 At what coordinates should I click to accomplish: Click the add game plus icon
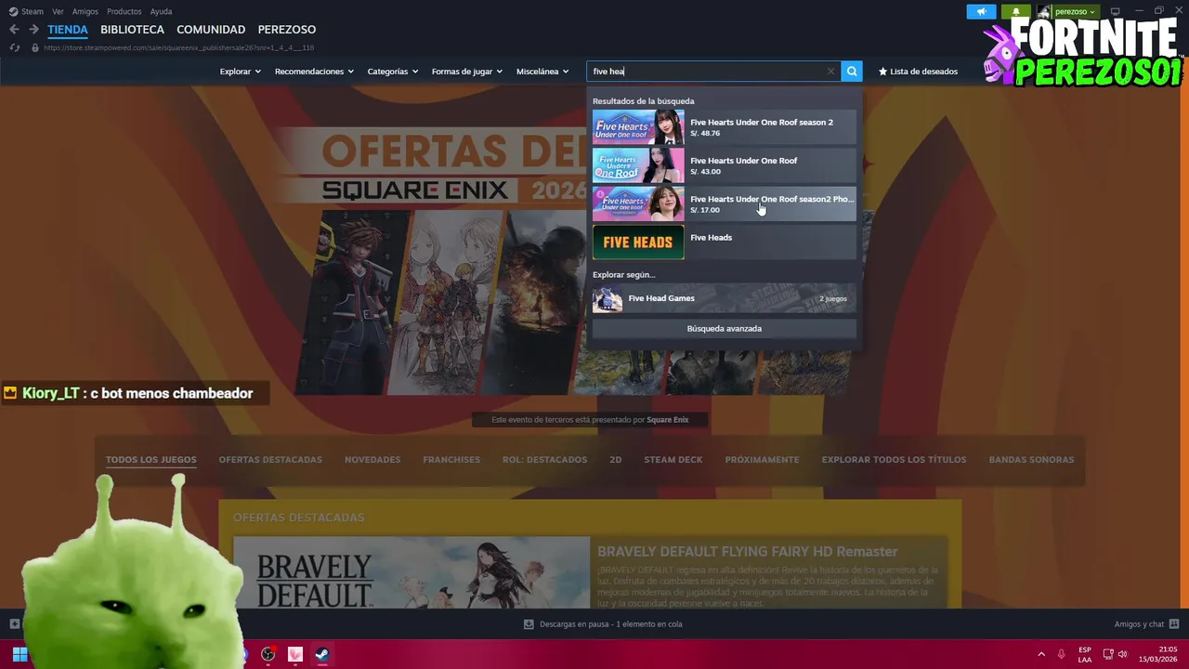click(14, 624)
